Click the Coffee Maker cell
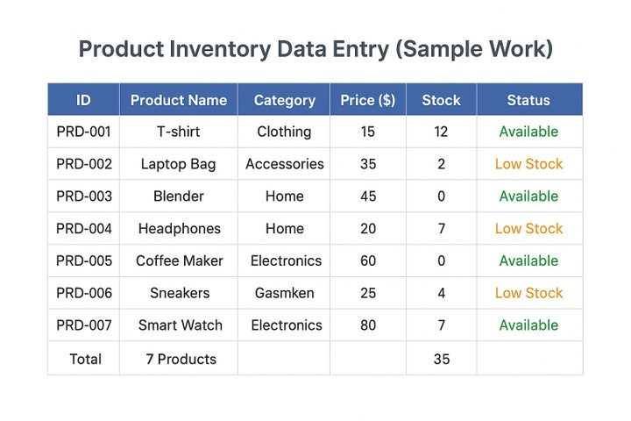This screenshot has height=421, width=631. click(x=179, y=260)
